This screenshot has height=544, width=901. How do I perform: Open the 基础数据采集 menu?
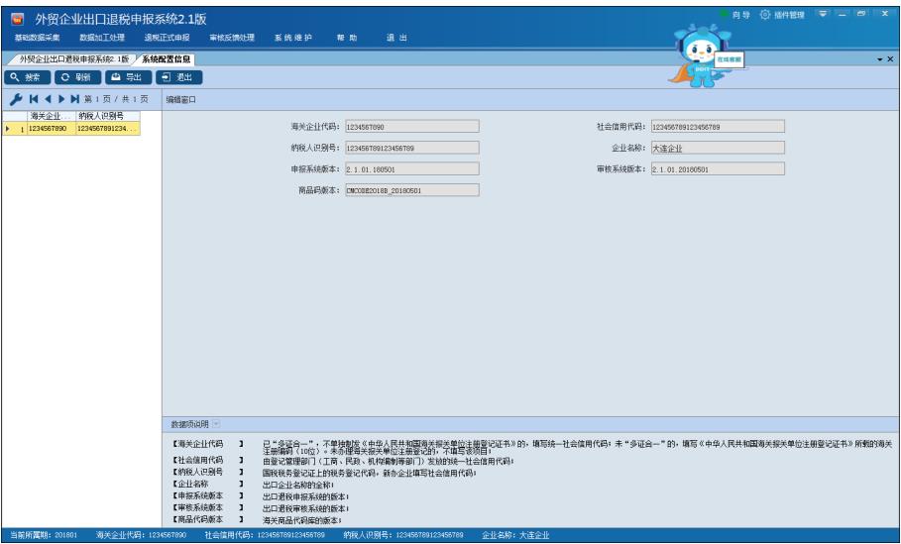37,37
